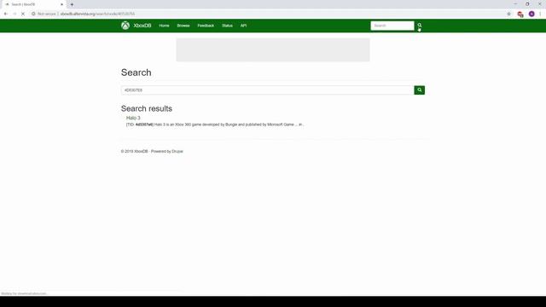This screenshot has width=546, height=307.
Task: Focus the navbar Search input field
Action: click(392, 26)
